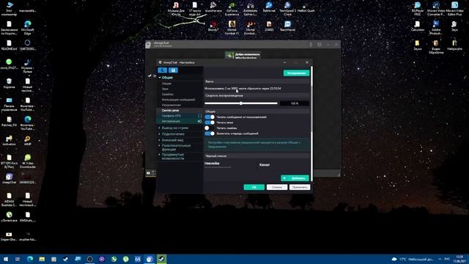
Task: Collapse the Общие section in settings tree
Action: (x=160, y=78)
